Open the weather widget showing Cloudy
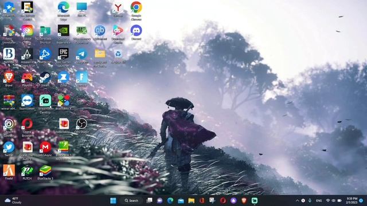This screenshot has width=367, height=206. point(13,201)
